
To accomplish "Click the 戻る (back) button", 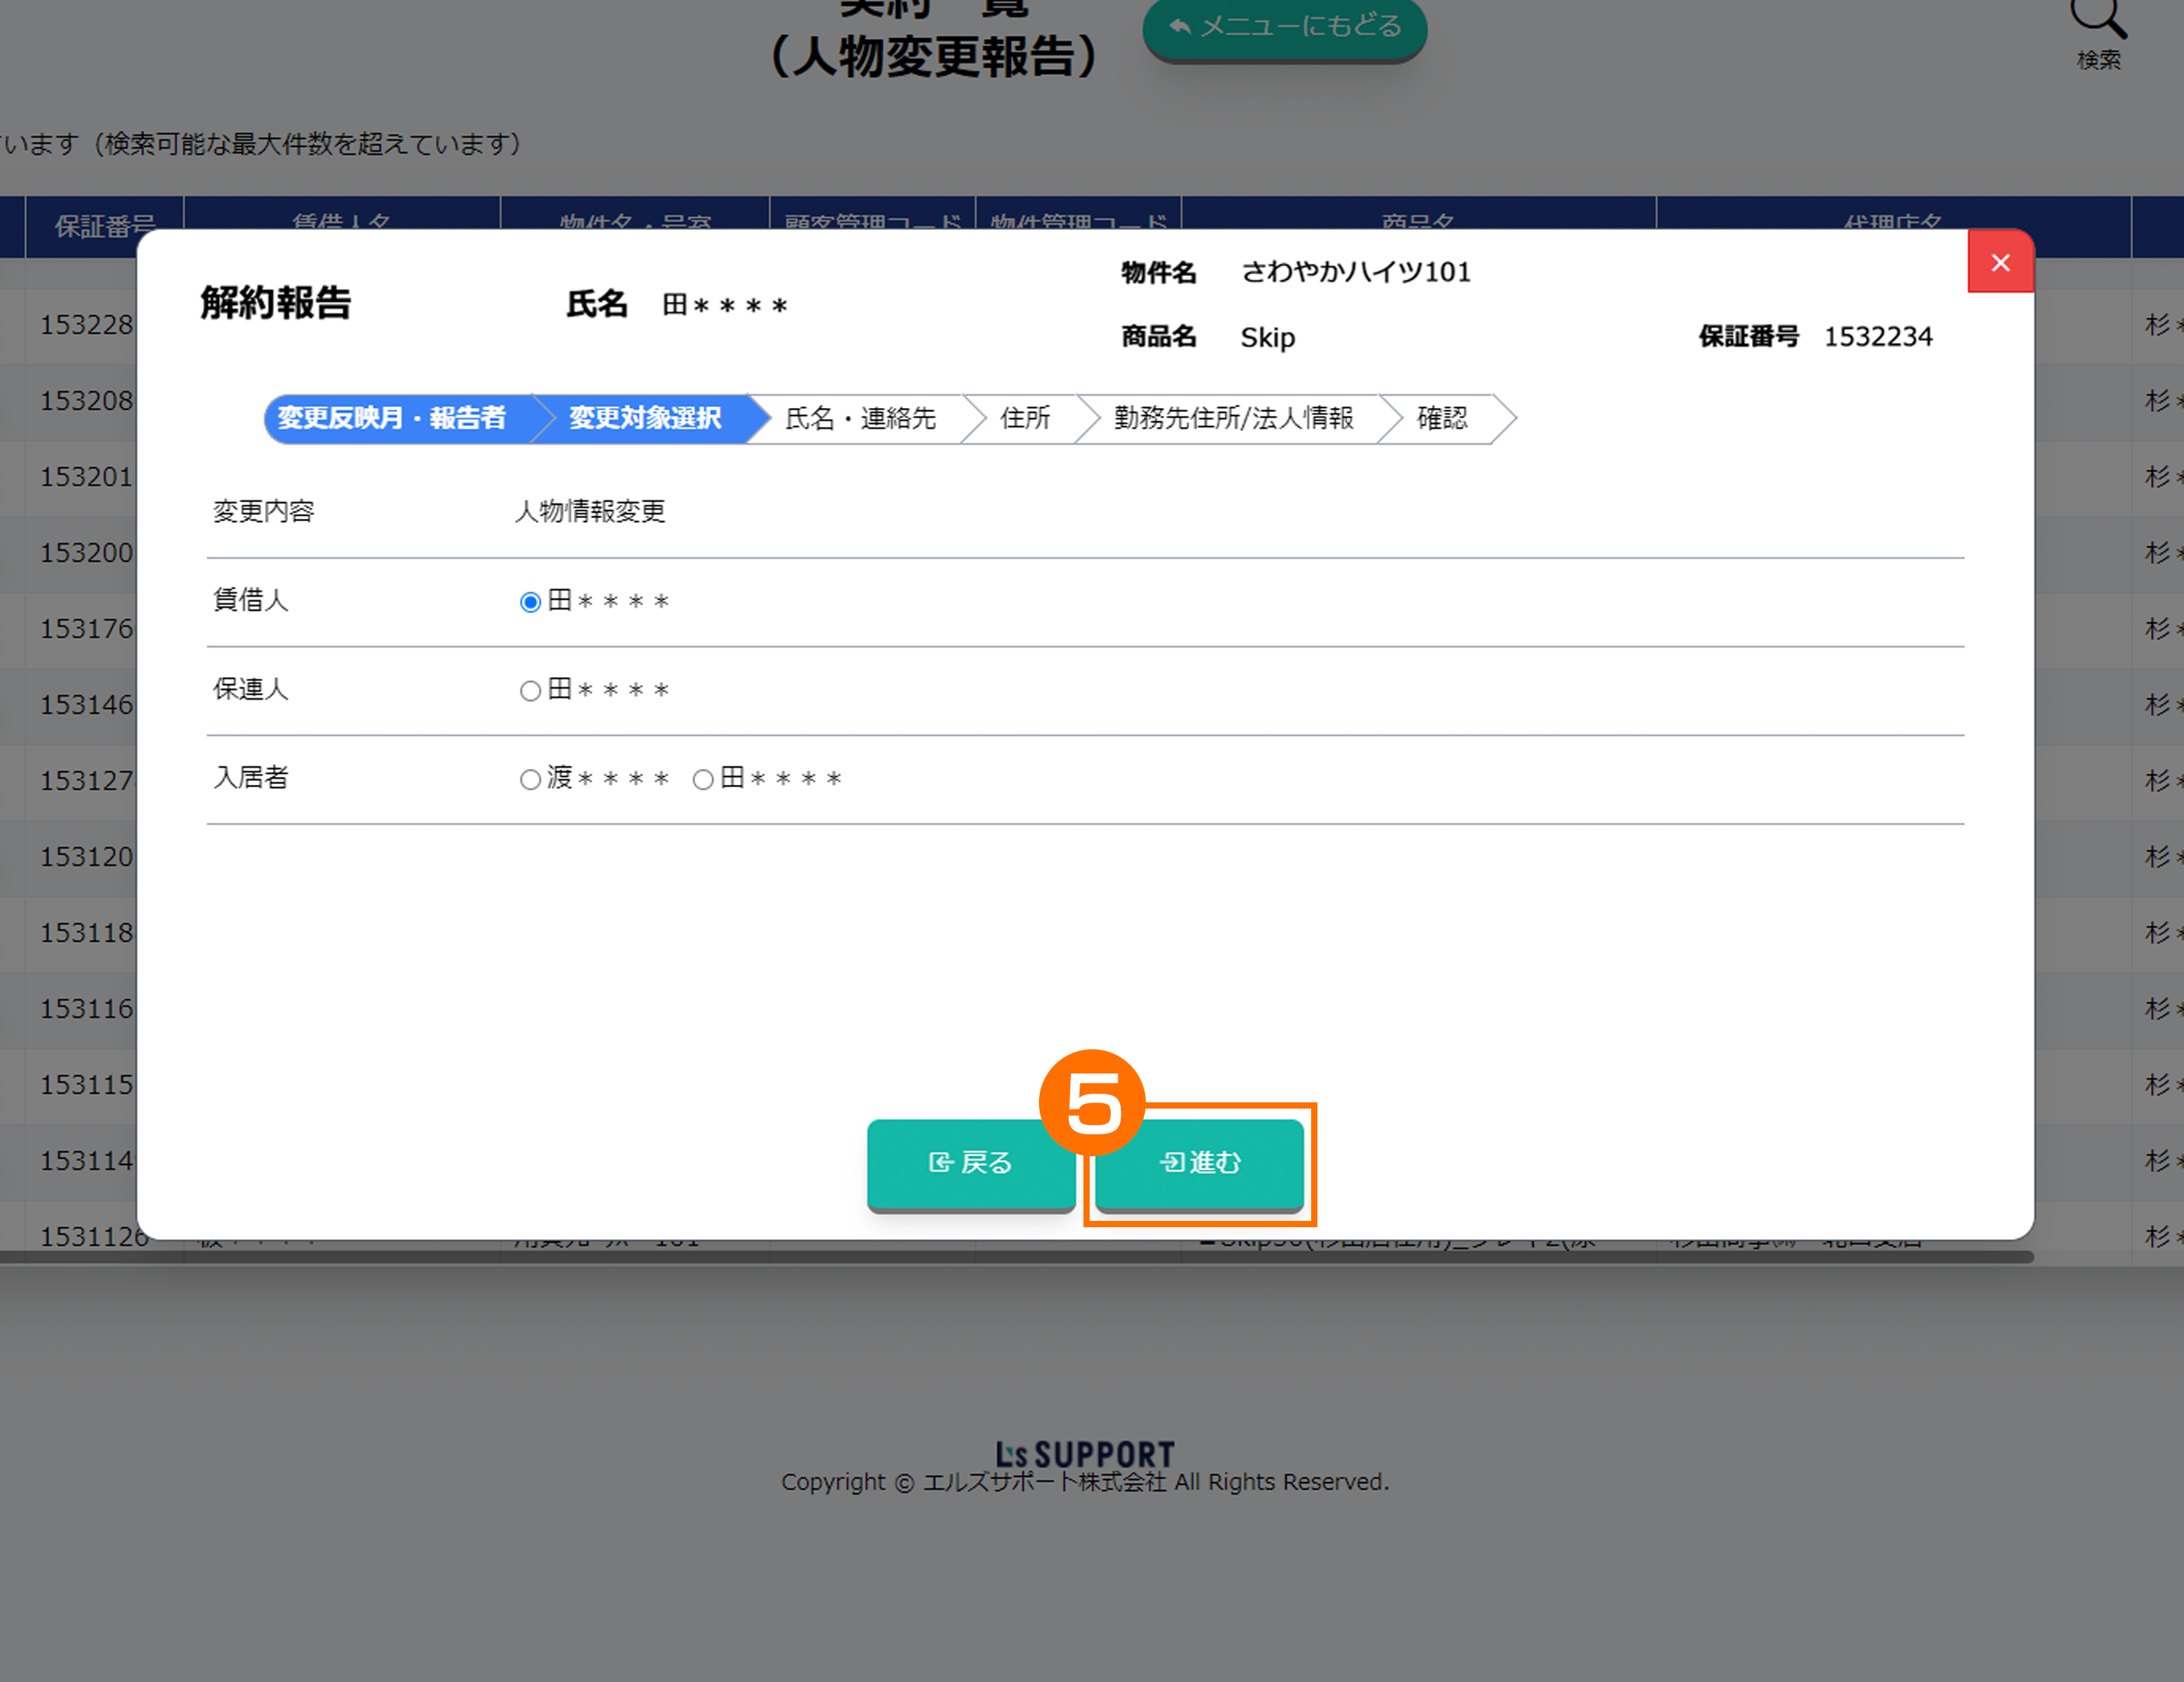I will (x=970, y=1163).
